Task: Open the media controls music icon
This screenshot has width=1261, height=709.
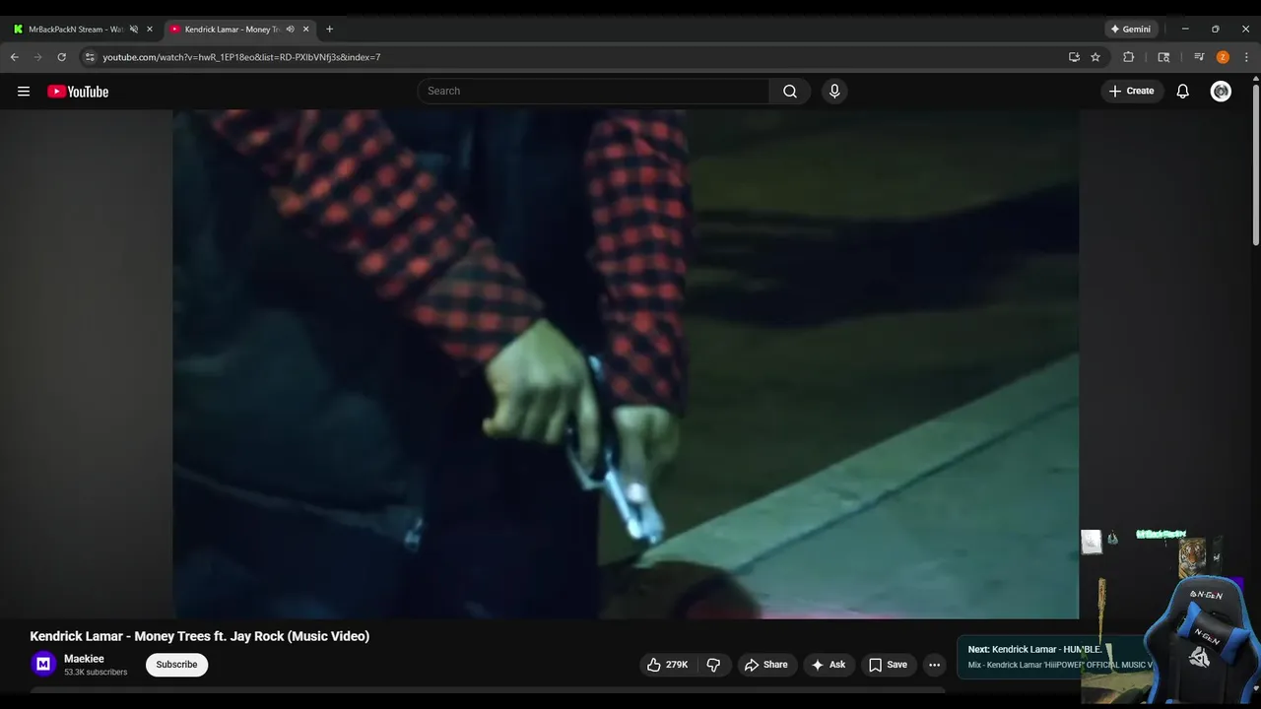Action: (x=1199, y=57)
